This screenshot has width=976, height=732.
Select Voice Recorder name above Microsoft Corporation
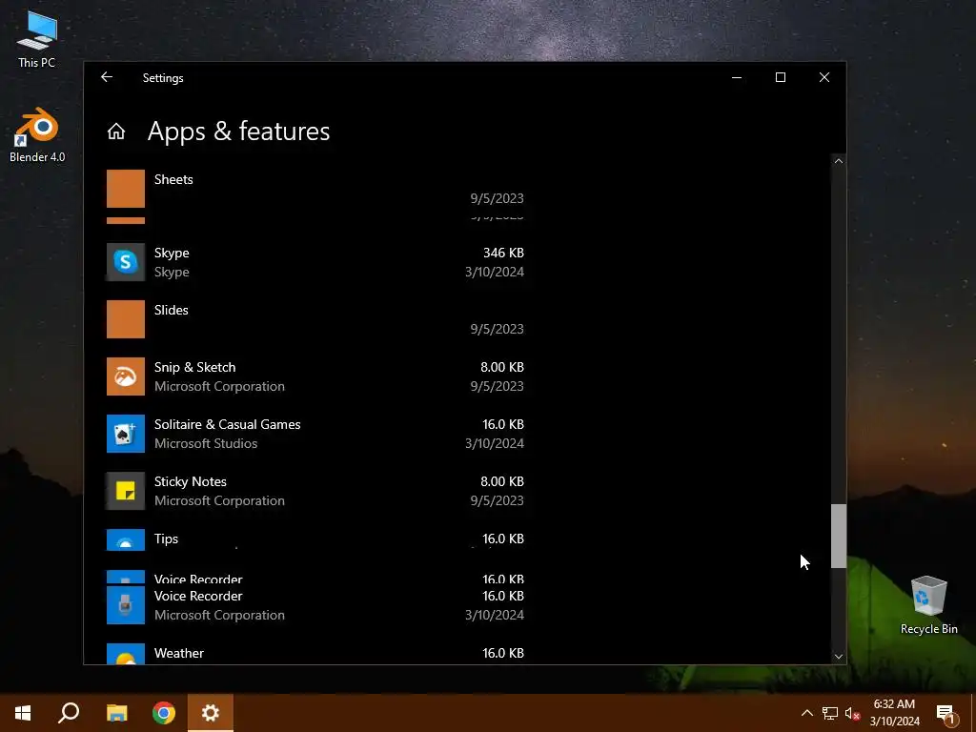pos(198,597)
